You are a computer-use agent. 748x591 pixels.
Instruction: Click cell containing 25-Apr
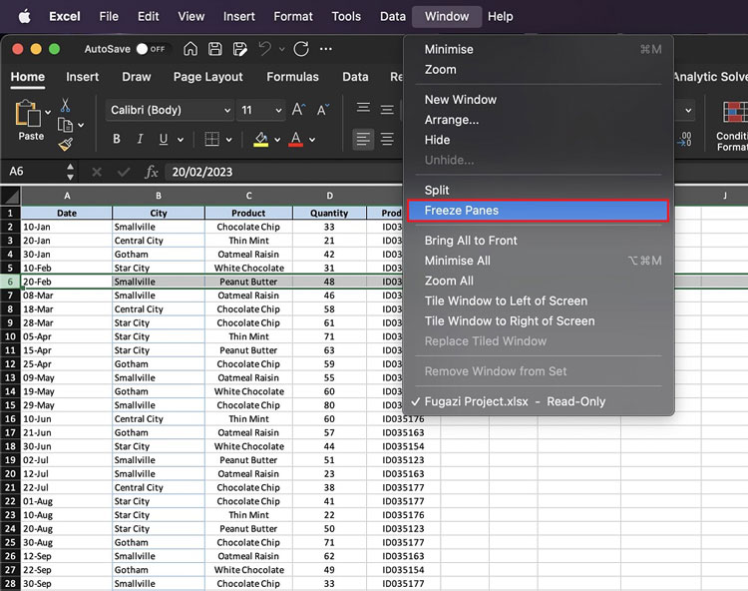(x=66, y=364)
